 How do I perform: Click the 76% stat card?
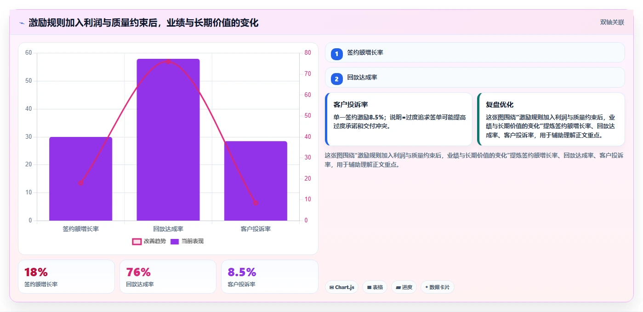(168, 277)
